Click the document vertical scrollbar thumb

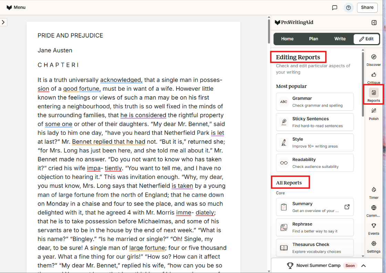click(x=269, y=31)
